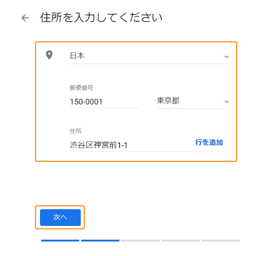Click the location pin icon
Viewport: 263px width, 256px height.
[x=49, y=55]
